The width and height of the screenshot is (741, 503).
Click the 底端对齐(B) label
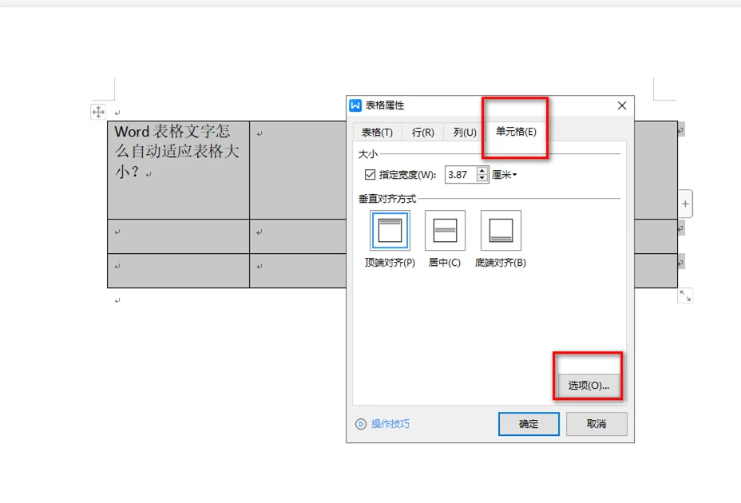501,263
